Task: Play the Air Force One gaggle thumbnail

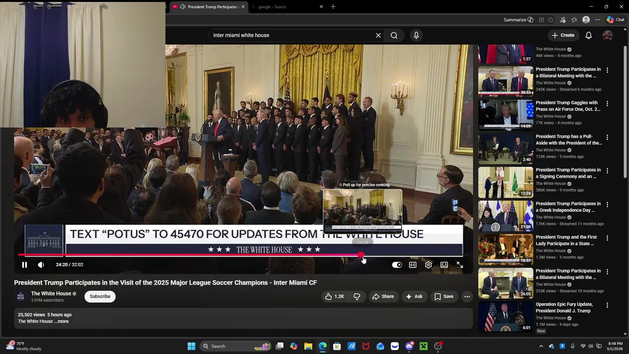Action: point(506,115)
